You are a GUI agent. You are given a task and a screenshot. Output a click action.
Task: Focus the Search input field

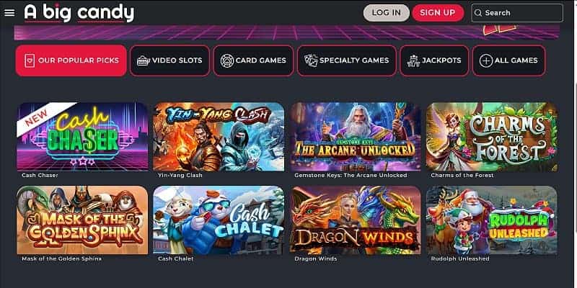click(517, 13)
